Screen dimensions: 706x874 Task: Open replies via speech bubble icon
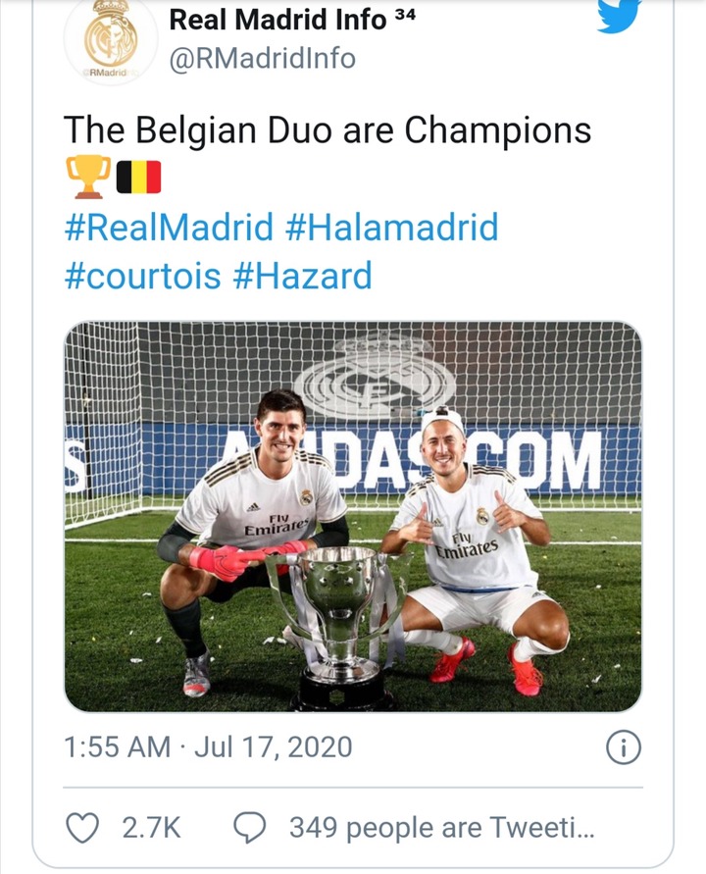point(249,827)
